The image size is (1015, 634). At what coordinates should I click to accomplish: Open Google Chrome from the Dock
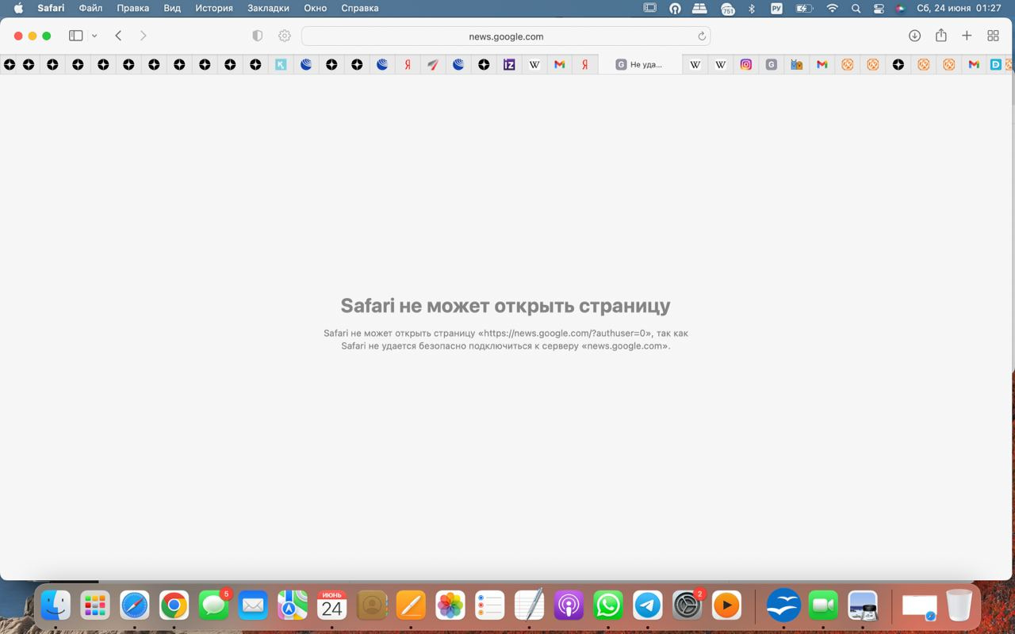pyautogui.click(x=174, y=606)
